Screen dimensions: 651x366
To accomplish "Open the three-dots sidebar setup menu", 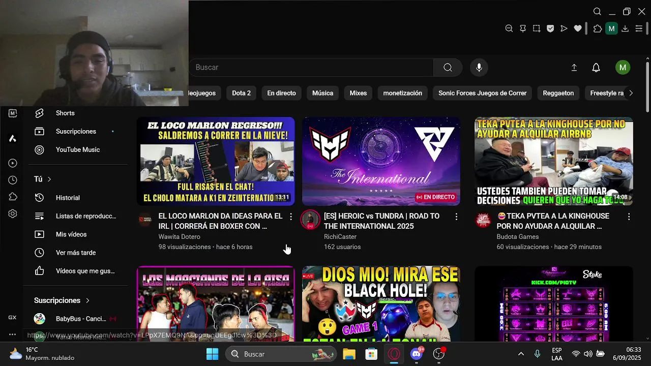I will (12, 334).
